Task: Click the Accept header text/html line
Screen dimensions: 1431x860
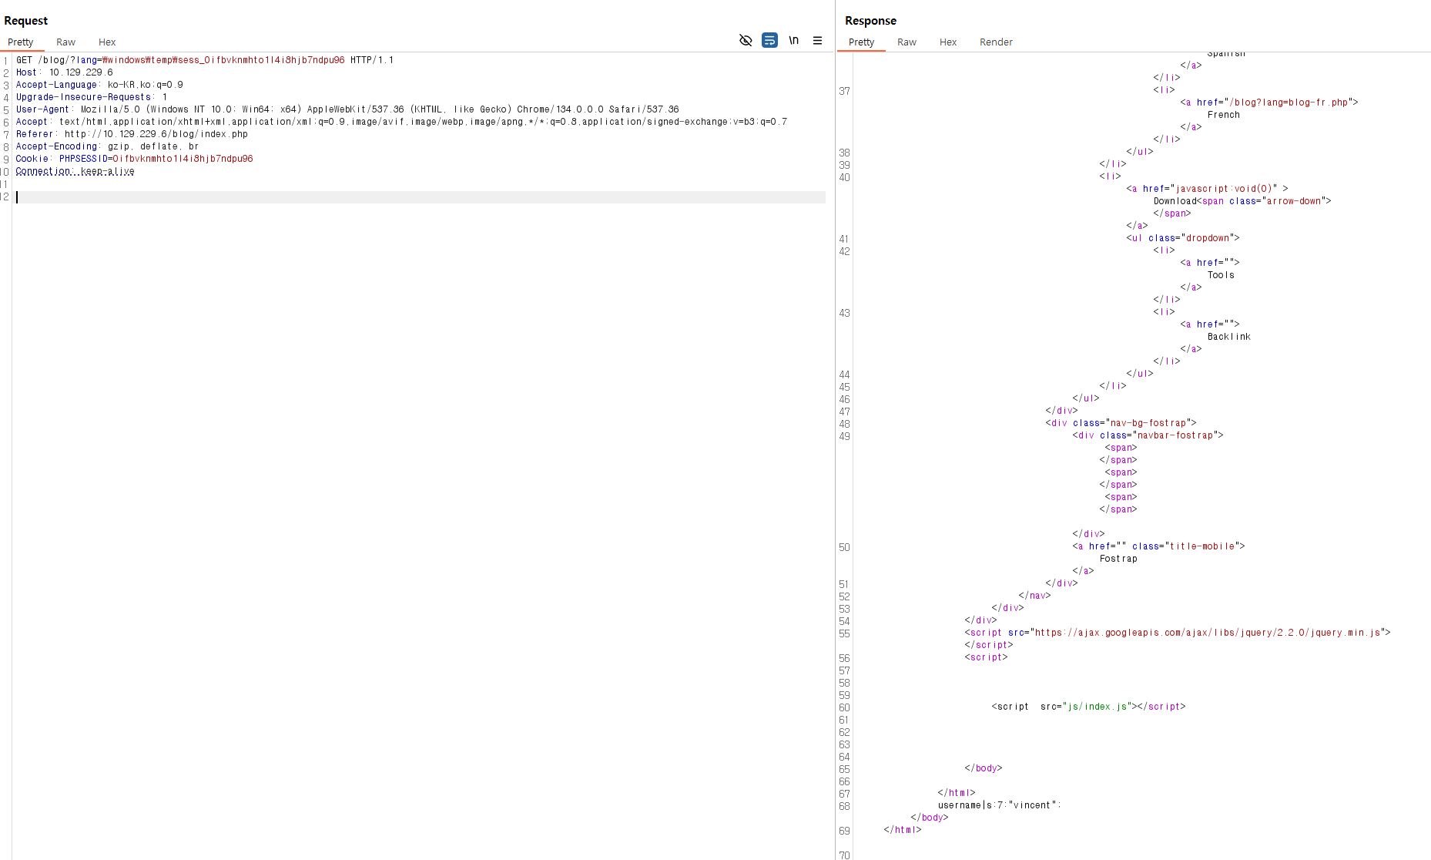Action: (x=401, y=122)
